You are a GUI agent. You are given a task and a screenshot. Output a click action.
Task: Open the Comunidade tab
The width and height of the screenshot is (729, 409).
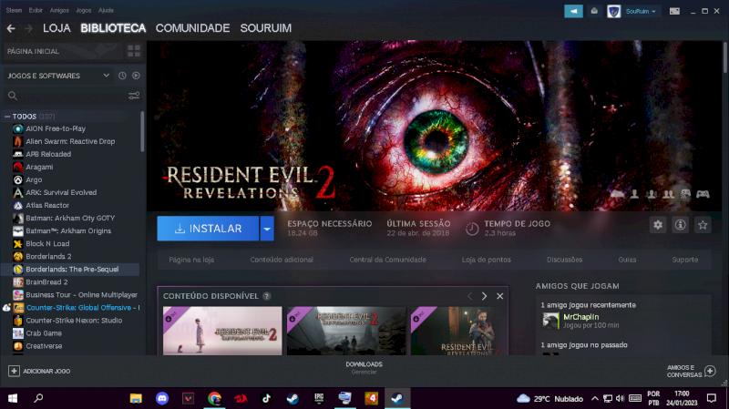(192, 28)
